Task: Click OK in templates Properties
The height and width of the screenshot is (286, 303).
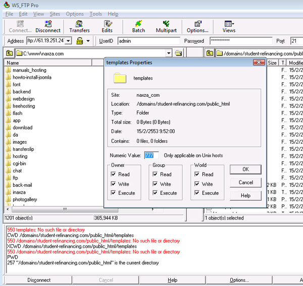Action: (x=245, y=169)
